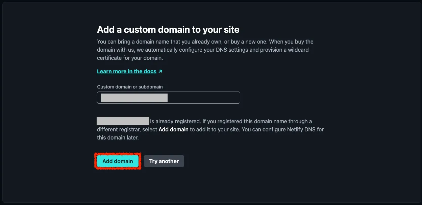Open the Learn more in the docs link
This screenshot has height=205, width=422.
126,71
